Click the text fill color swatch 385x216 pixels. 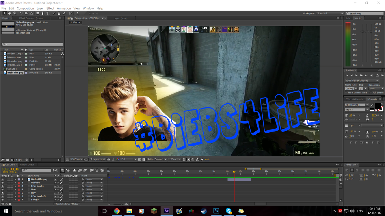tap(378, 106)
